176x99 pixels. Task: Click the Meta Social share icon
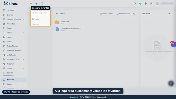click(4, 55)
